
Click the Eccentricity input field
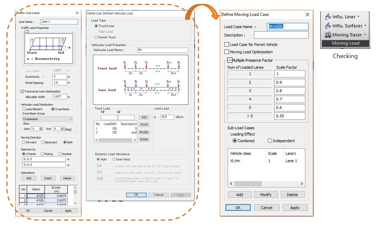click(x=60, y=77)
